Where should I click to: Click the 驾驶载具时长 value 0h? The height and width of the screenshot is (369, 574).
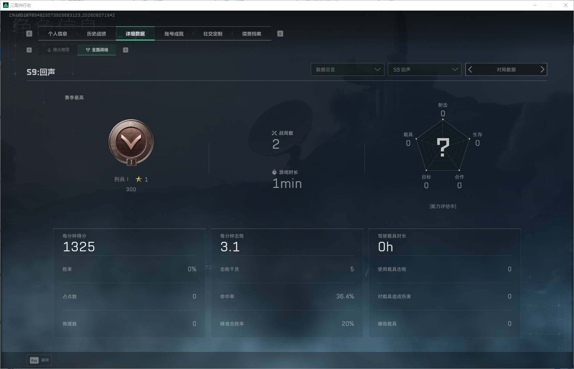(385, 247)
